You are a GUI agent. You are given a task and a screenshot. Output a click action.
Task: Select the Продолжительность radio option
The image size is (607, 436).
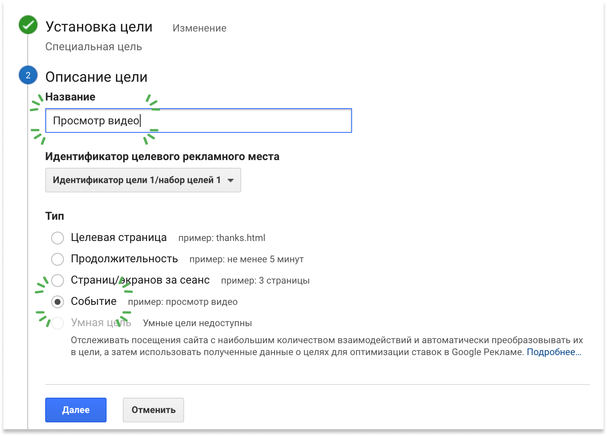58,259
